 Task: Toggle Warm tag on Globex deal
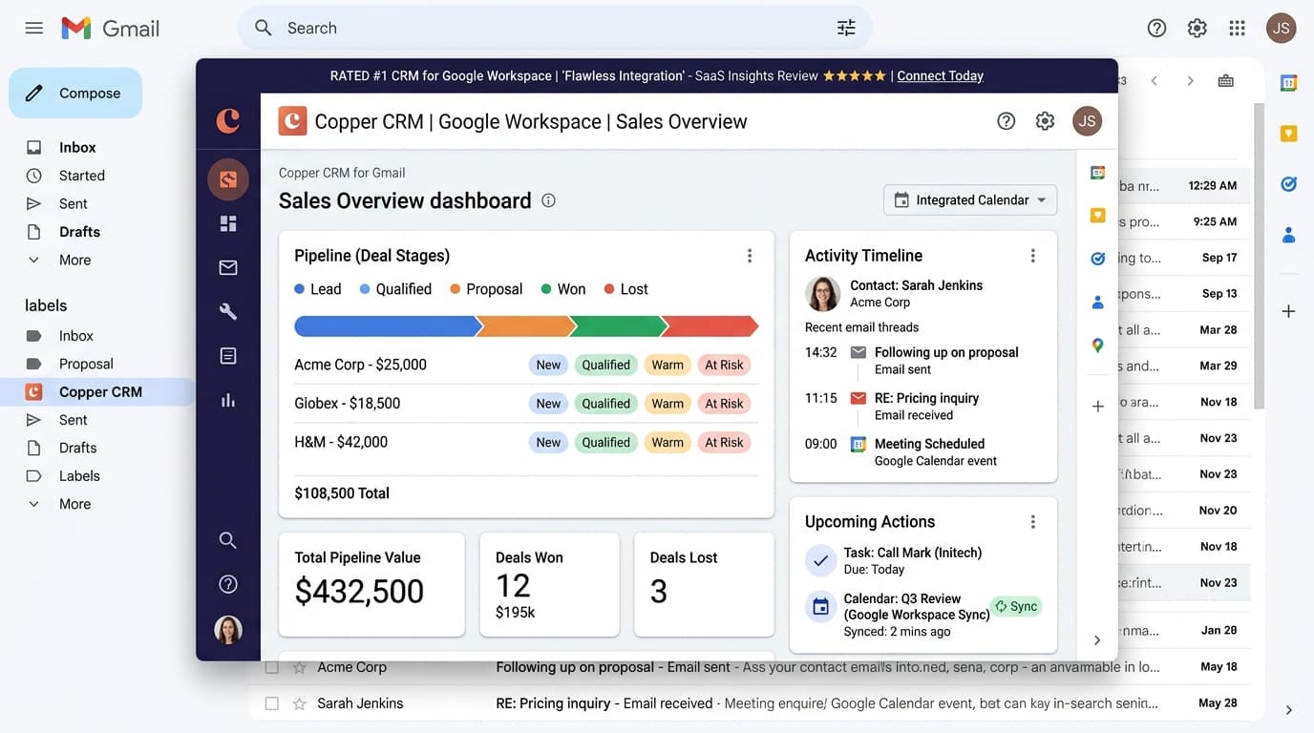(668, 404)
